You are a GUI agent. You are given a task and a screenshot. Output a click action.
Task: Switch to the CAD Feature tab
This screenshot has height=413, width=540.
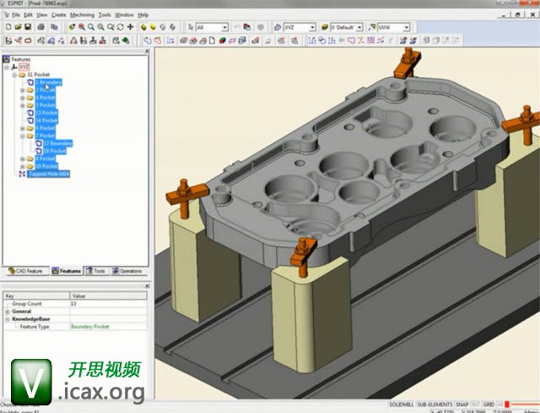coord(25,271)
